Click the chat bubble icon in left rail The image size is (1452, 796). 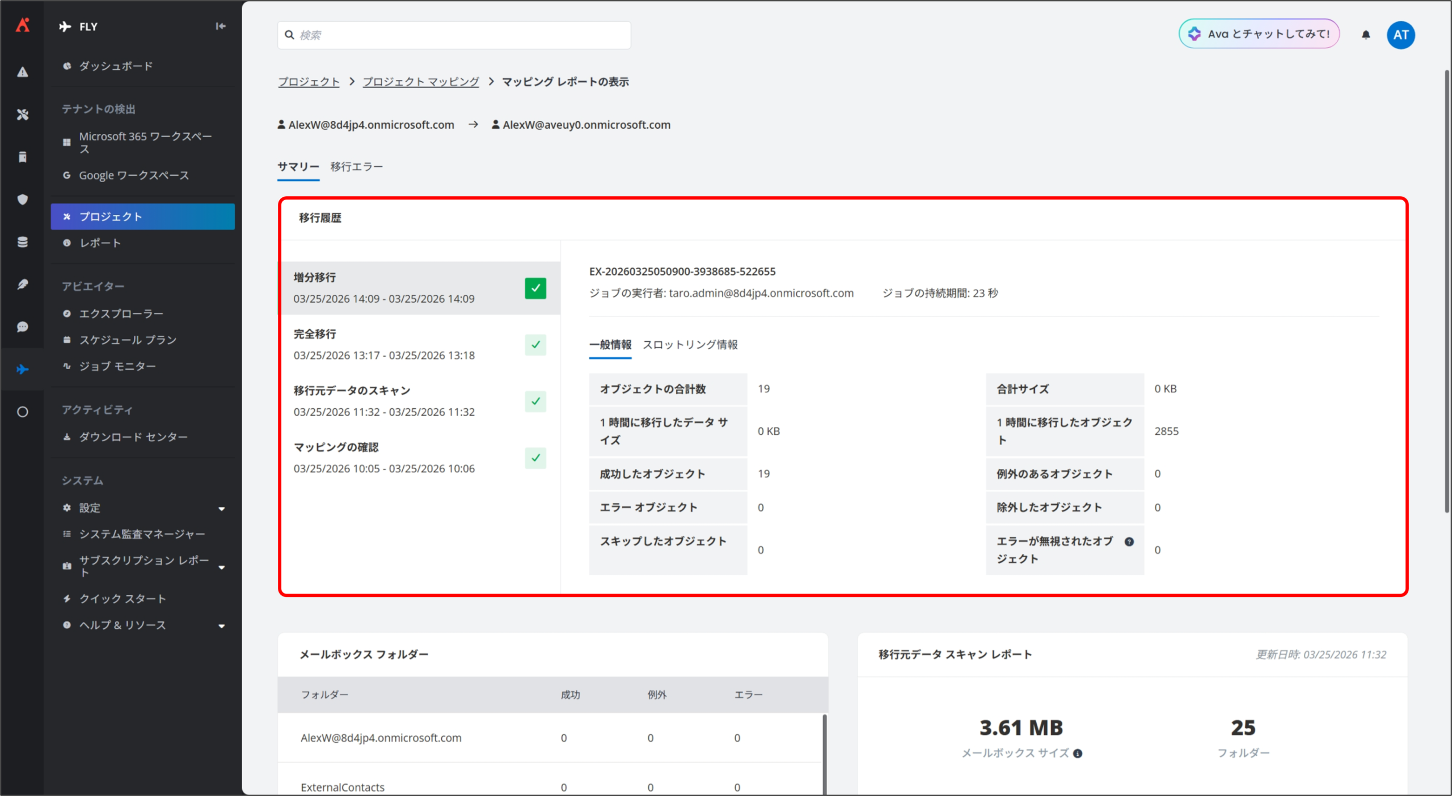(x=22, y=327)
